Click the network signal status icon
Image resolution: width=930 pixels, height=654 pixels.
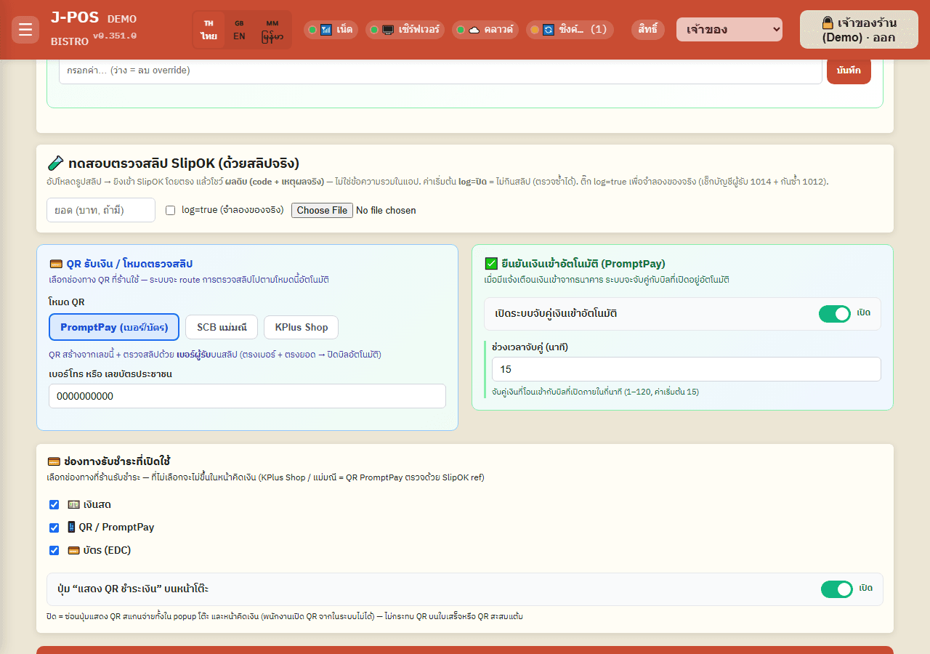(326, 30)
